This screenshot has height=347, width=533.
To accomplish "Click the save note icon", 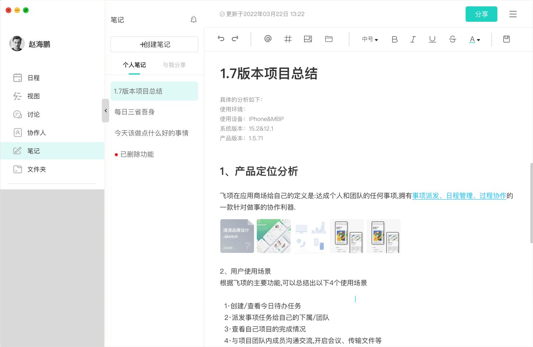I will click(x=506, y=39).
